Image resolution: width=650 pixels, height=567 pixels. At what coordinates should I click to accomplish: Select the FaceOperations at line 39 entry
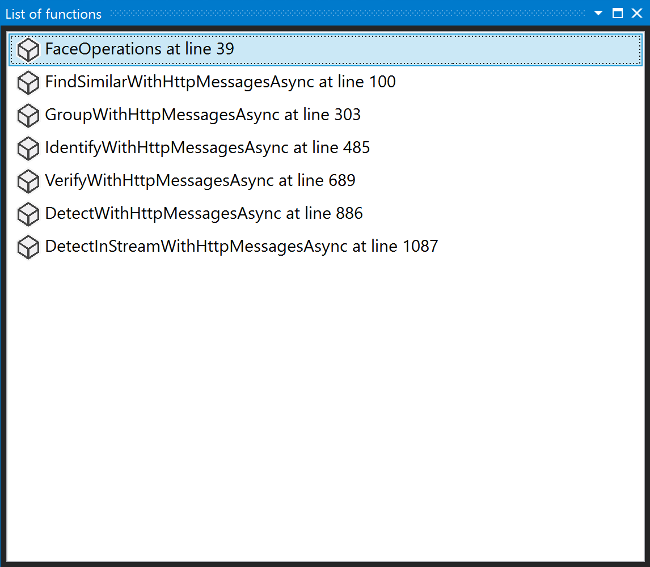pyautogui.click(x=140, y=49)
